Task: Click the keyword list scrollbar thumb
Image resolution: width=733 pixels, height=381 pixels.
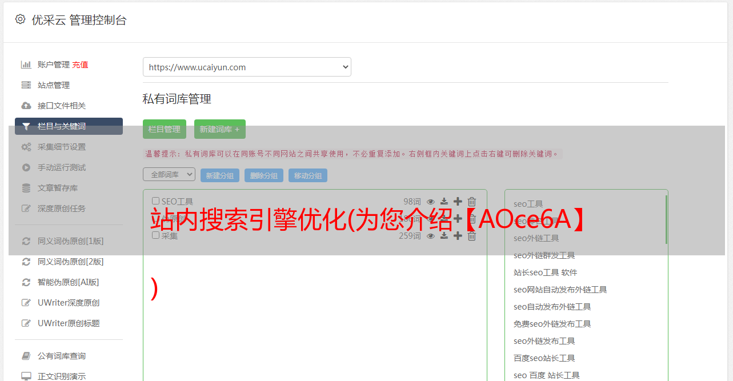Action: tap(666, 219)
